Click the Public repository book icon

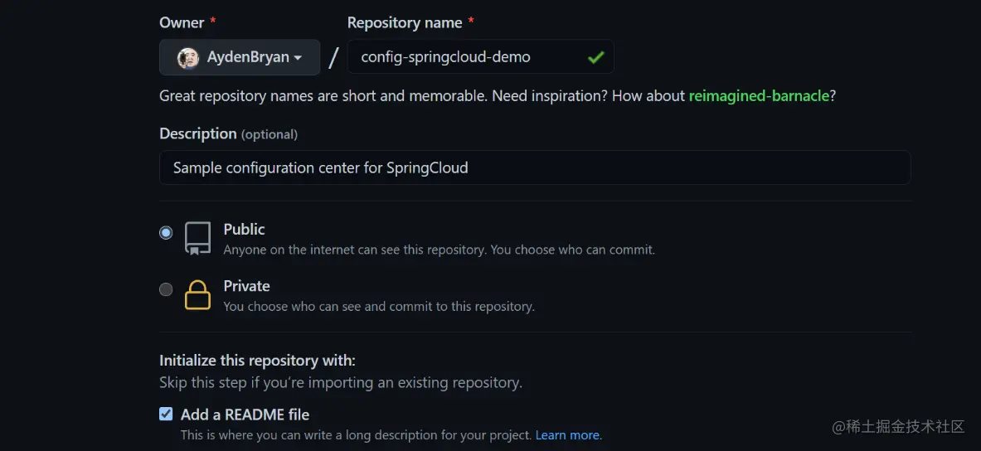click(197, 238)
